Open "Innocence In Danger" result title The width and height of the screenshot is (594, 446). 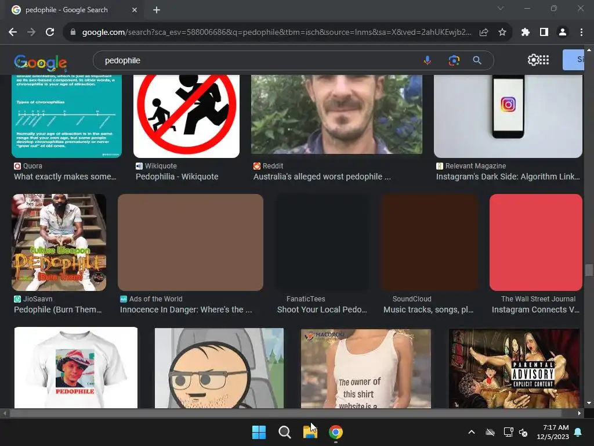pyautogui.click(x=186, y=310)
